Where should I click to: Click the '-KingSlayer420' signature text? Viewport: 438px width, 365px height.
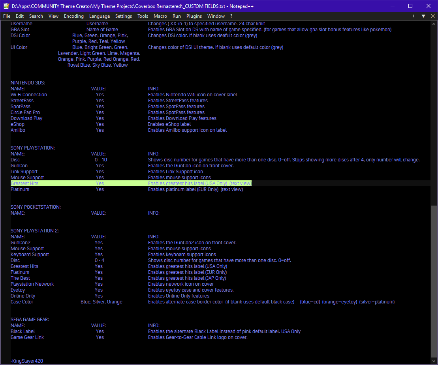[27, 361]
